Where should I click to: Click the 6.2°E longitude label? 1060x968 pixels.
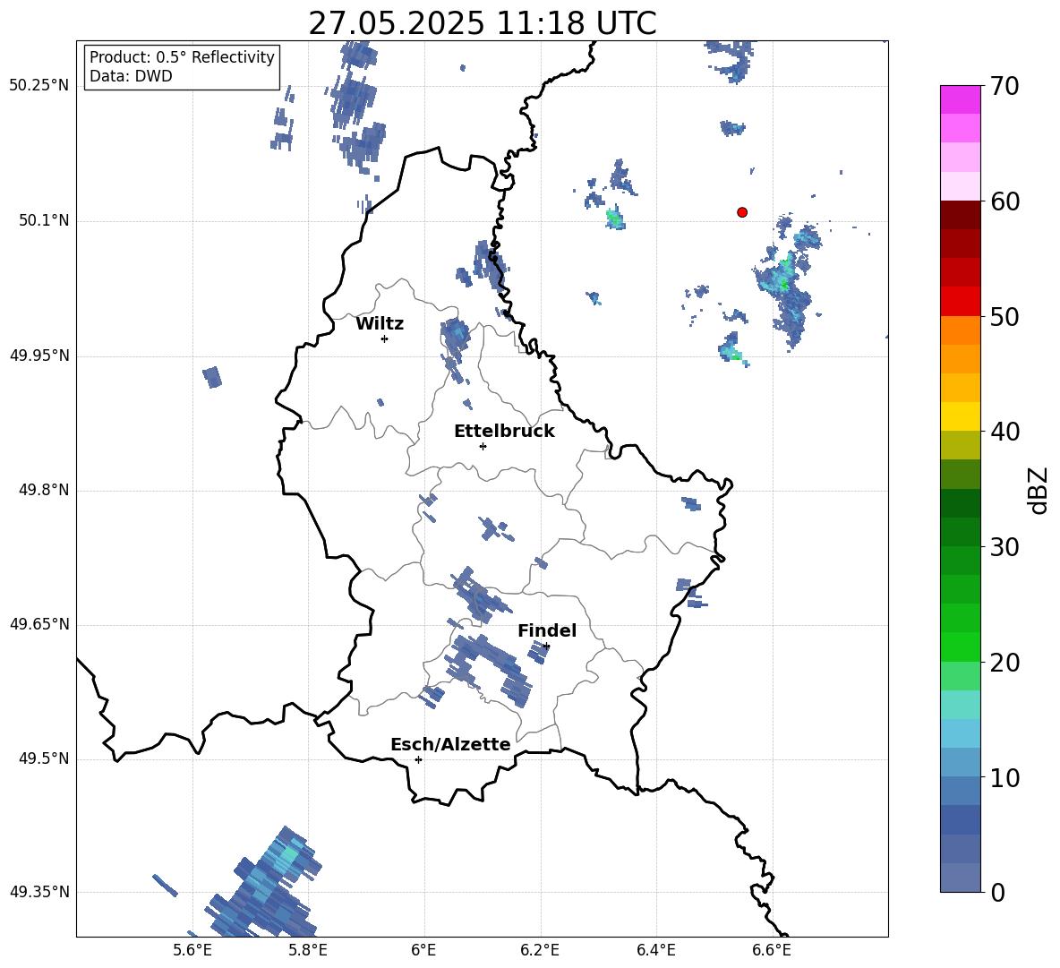click(x=540, y=950)
